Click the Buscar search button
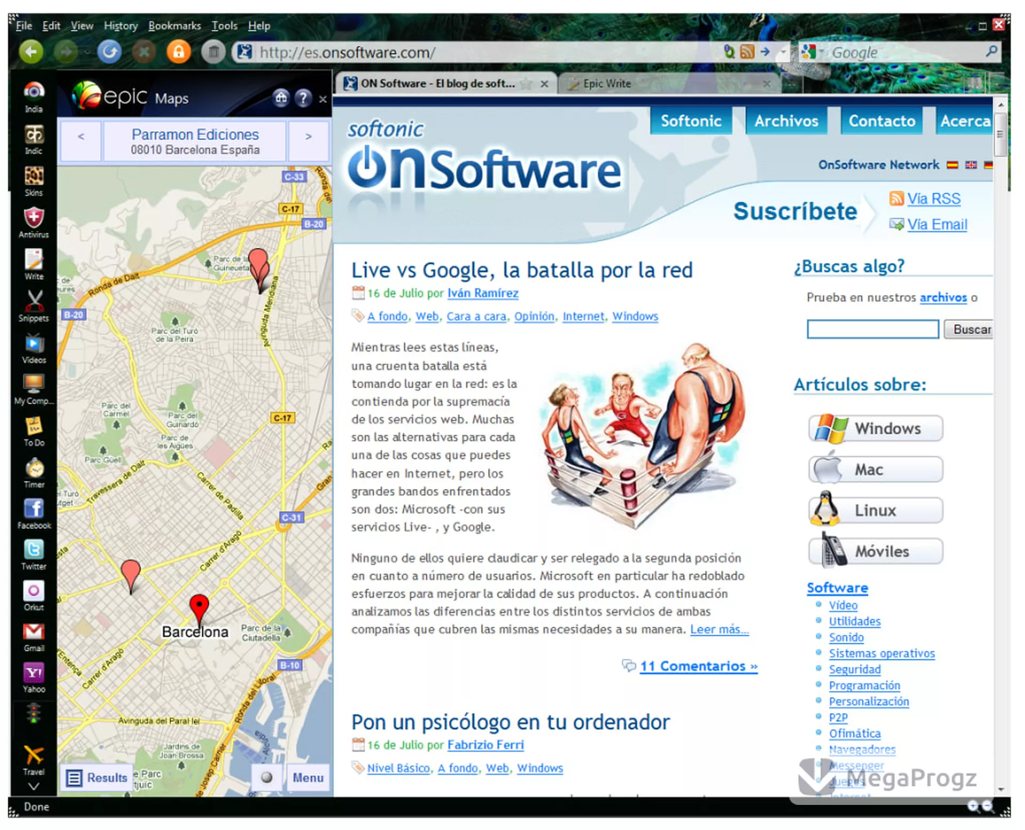This screenshot has width=1025, height=830. coord(969,329)
